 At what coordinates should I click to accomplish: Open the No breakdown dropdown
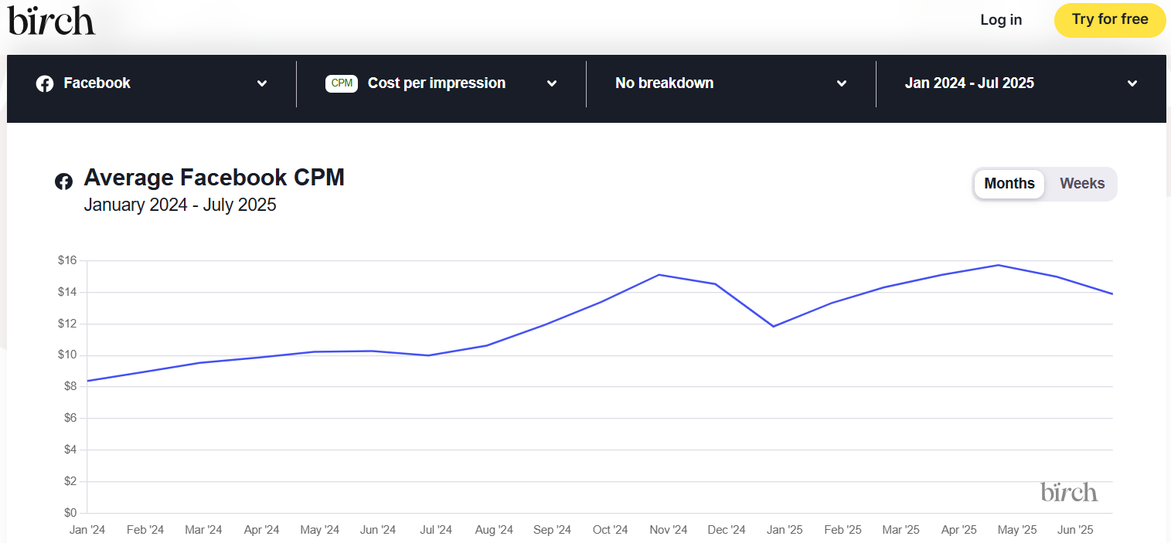(x=731, y=83)
